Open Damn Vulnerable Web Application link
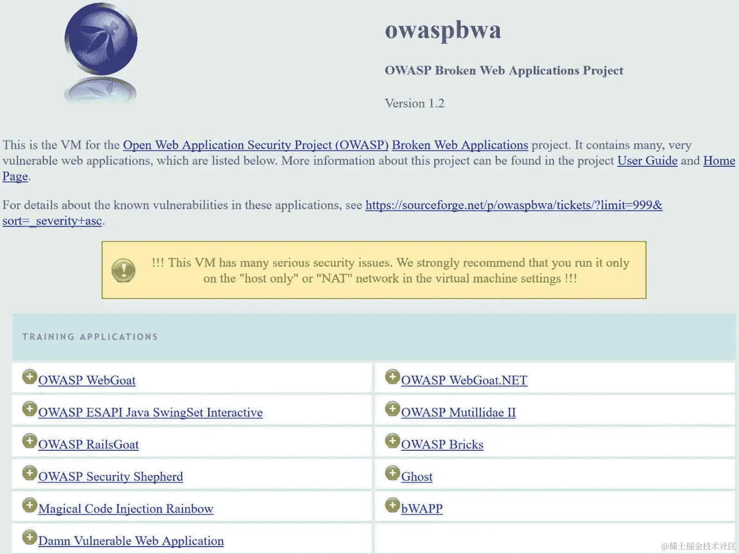 (x=131, y=541)
